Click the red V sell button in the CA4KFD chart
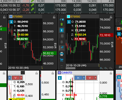Image resolution: width=122 pixels, height=100 pixels. 90,78
